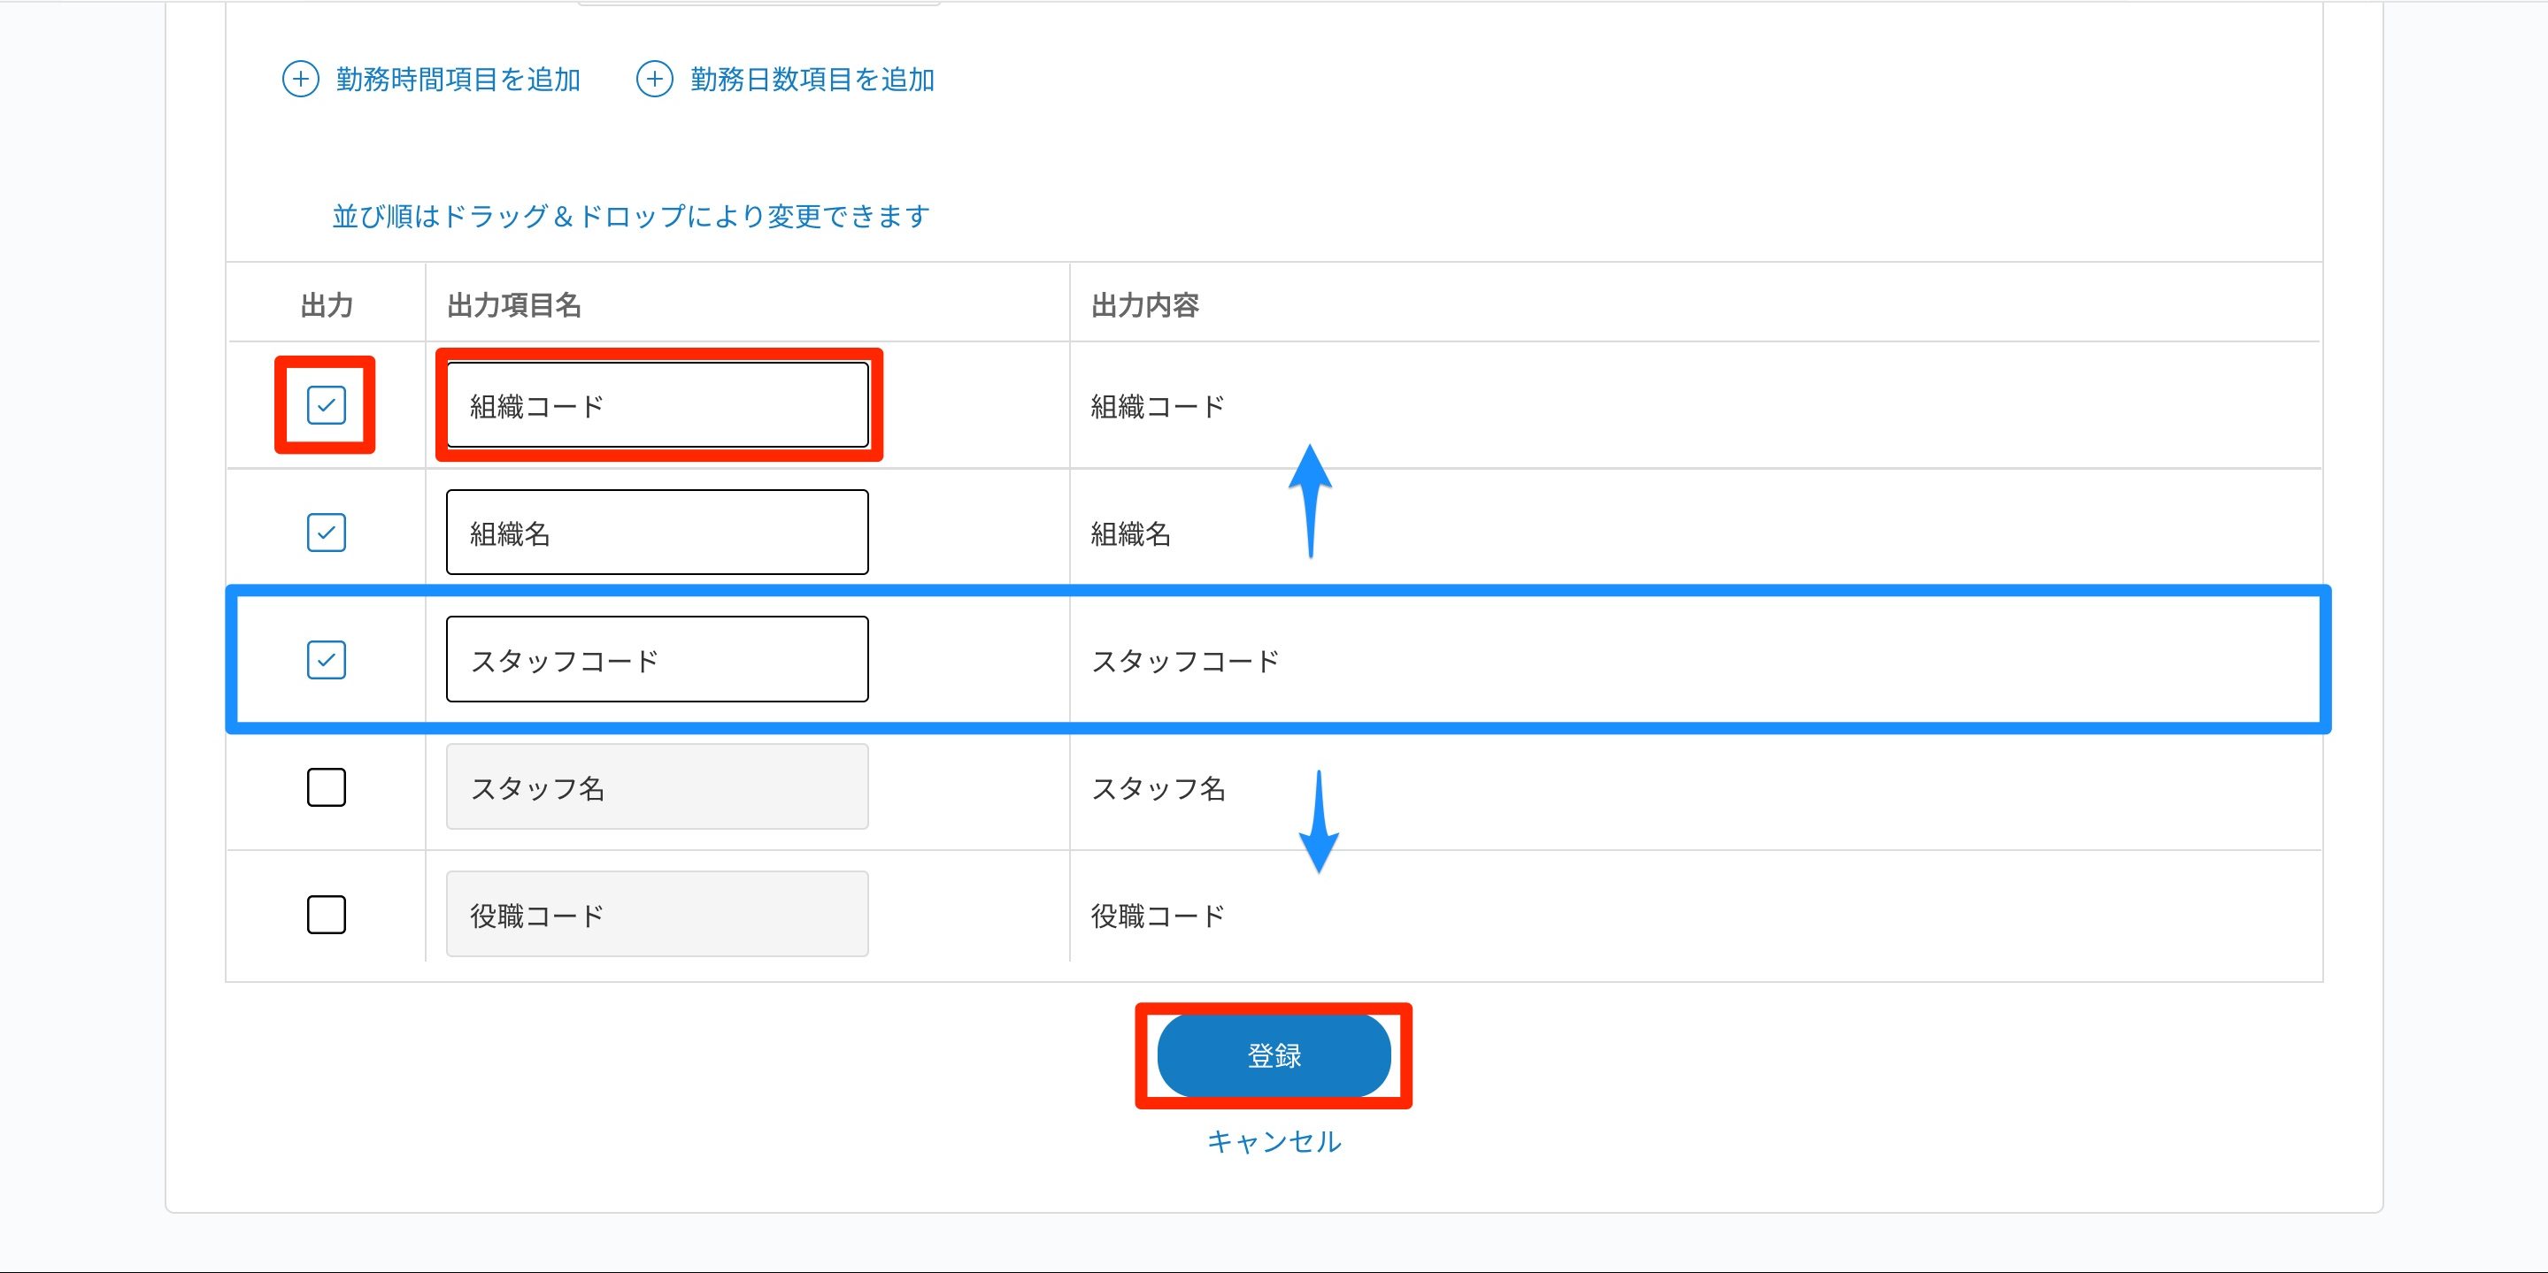Uncheck the 組織名 output checkbox

click(326, 533)
